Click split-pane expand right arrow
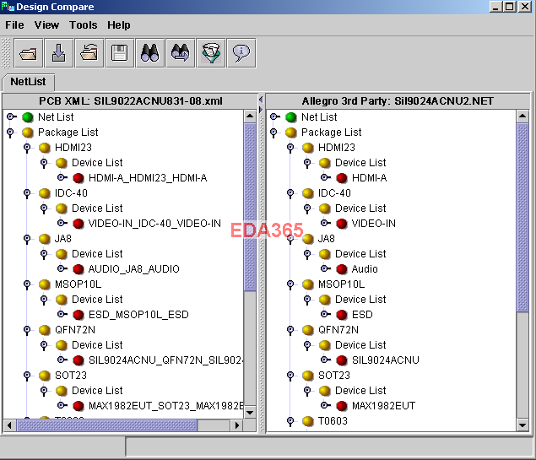Screen dimensions: 536x460 point(261,110)
